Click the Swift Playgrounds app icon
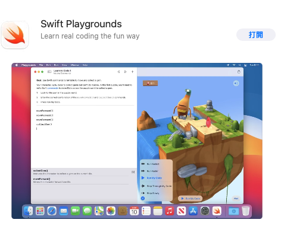Viewport: 284px width, 229px height. (15, 35)
